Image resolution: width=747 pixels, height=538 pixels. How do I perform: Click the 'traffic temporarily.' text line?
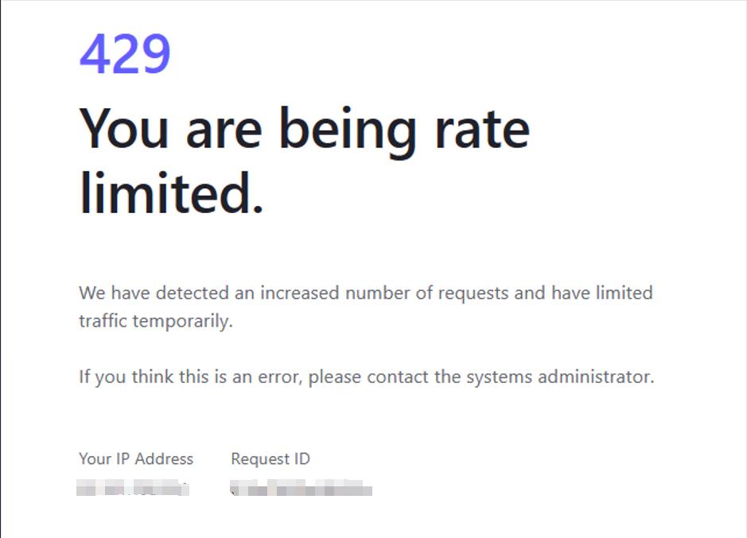[x=156, y=321]
